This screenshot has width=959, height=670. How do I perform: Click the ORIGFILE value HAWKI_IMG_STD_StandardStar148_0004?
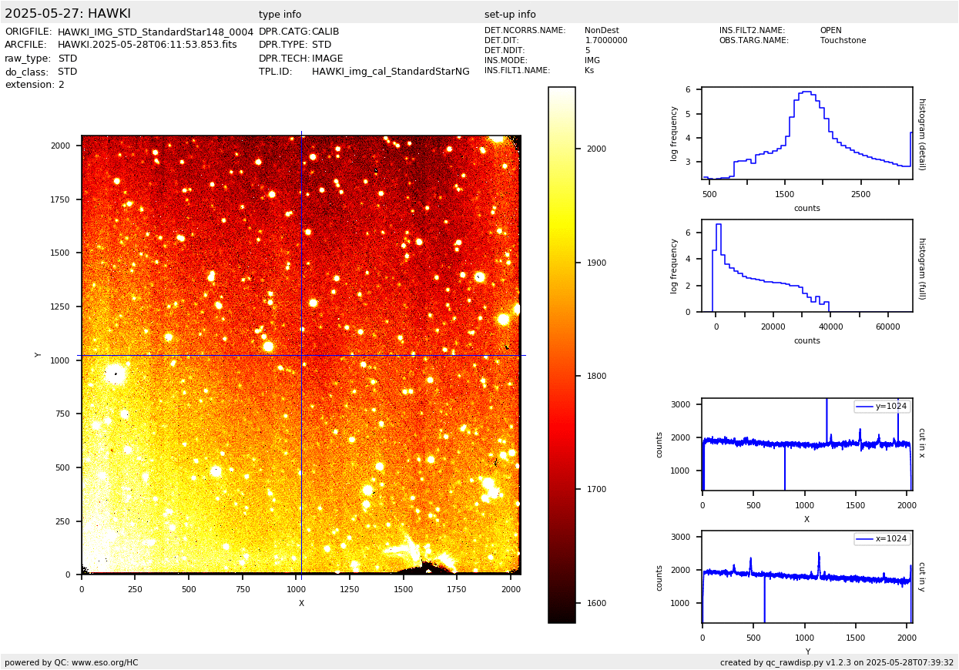click(x=155, y=32)
